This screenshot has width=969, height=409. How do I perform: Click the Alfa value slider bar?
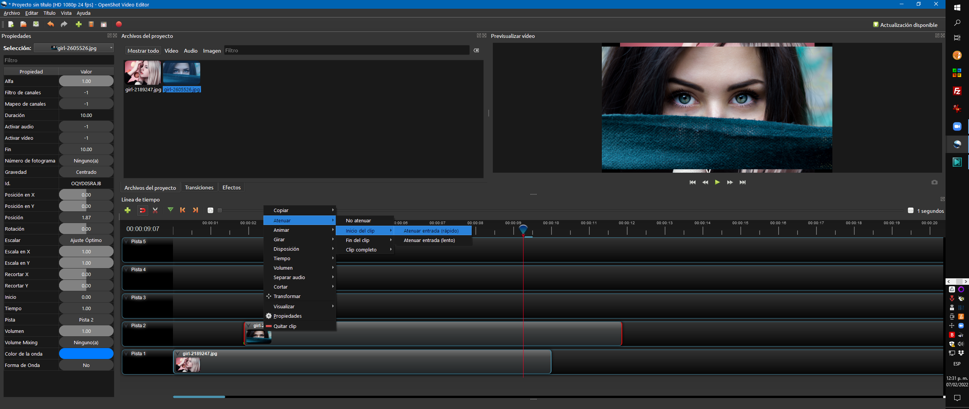point(86,81)
